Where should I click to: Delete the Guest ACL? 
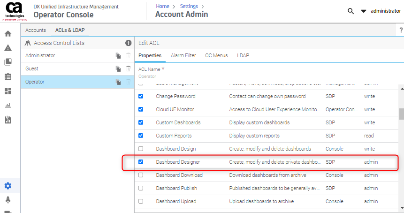(x=128, y=68)
